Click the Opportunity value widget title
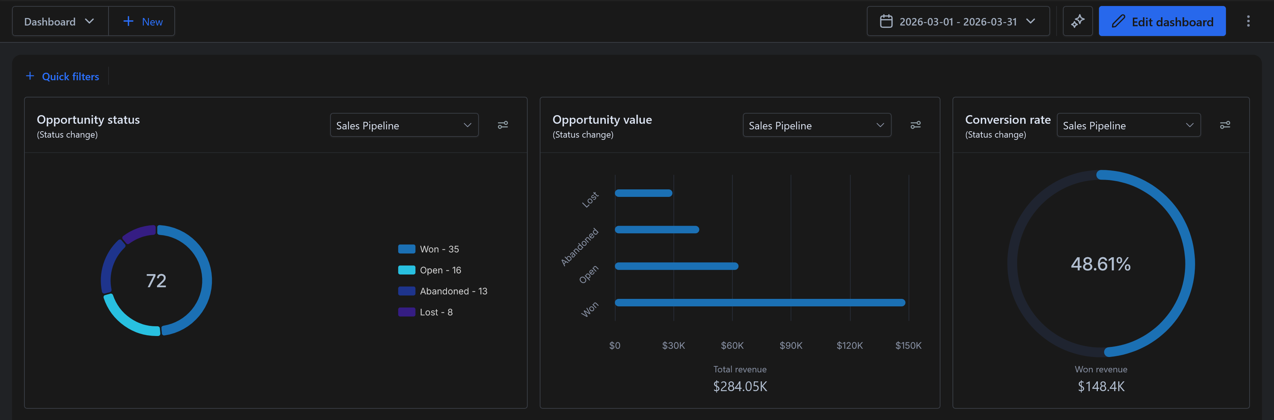The width and height of the screenshot is (1274, 420). click(x=602, y=119)
